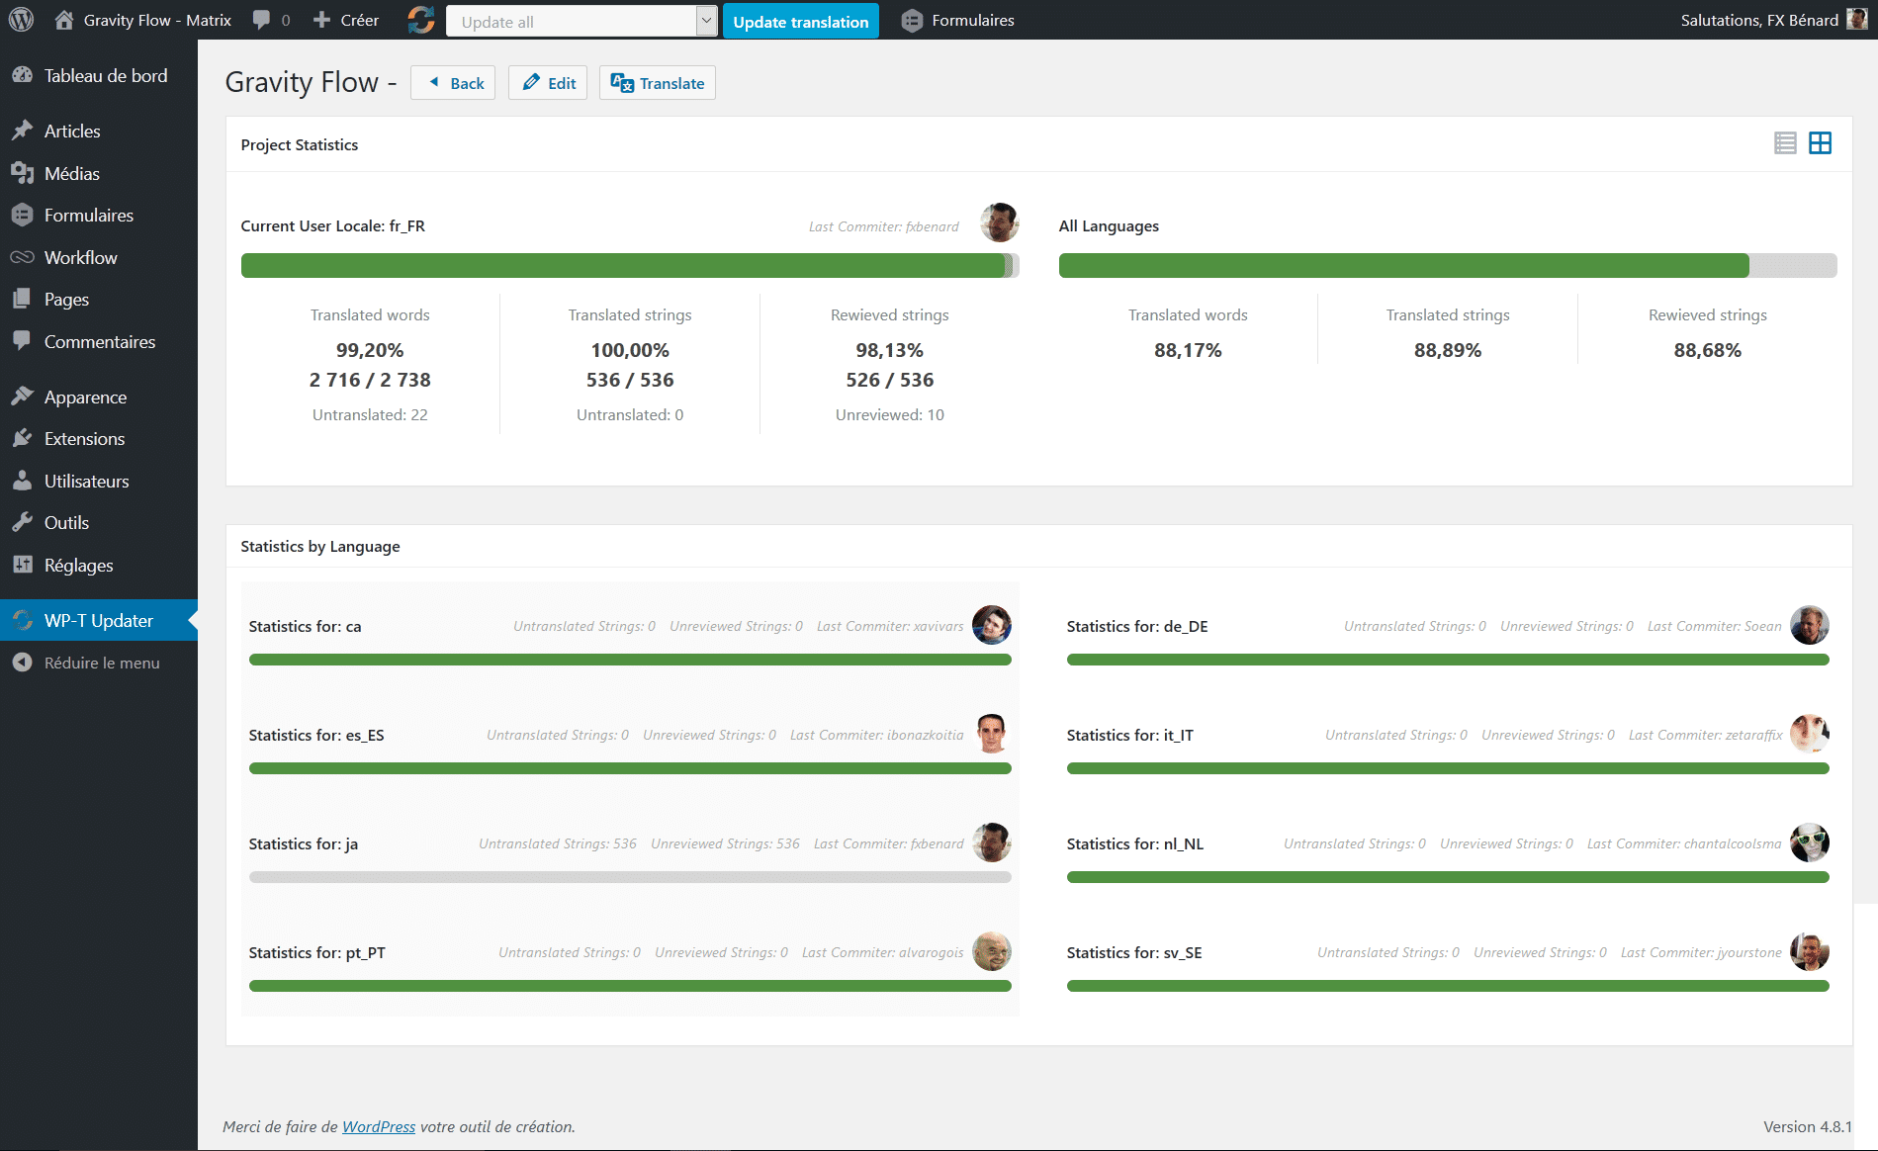Open the Réglages menu label
Screen dimensions: 1878x1151
coord(79,566)
